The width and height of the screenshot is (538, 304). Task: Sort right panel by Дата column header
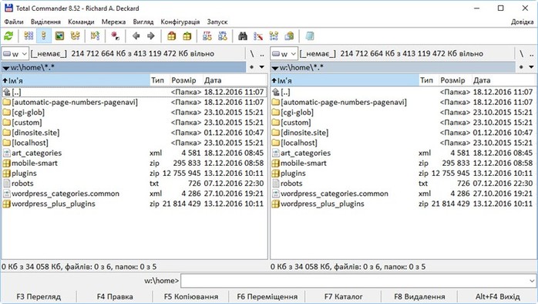tap(503, 80)
